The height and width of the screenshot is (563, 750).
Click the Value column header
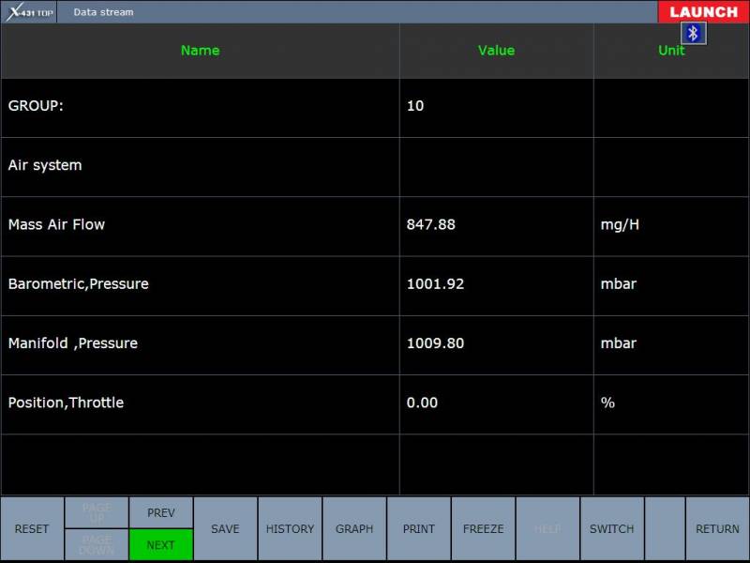pos(496,51)
